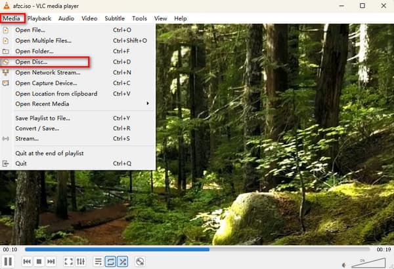Click the disc menu icon in controls

[140, 262]
